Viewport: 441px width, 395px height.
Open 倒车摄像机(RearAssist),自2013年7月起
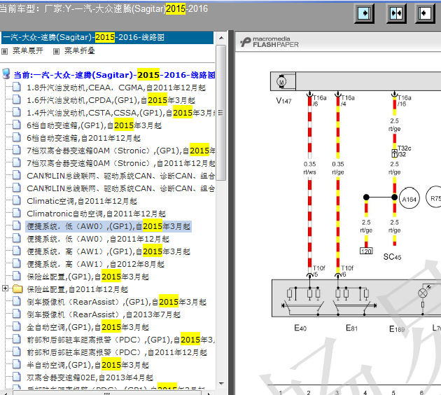(104, 314)
